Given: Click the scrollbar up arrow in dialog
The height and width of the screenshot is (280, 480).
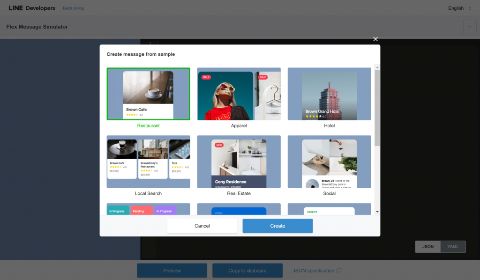Looking at the screenshot, I should [377, 67].
